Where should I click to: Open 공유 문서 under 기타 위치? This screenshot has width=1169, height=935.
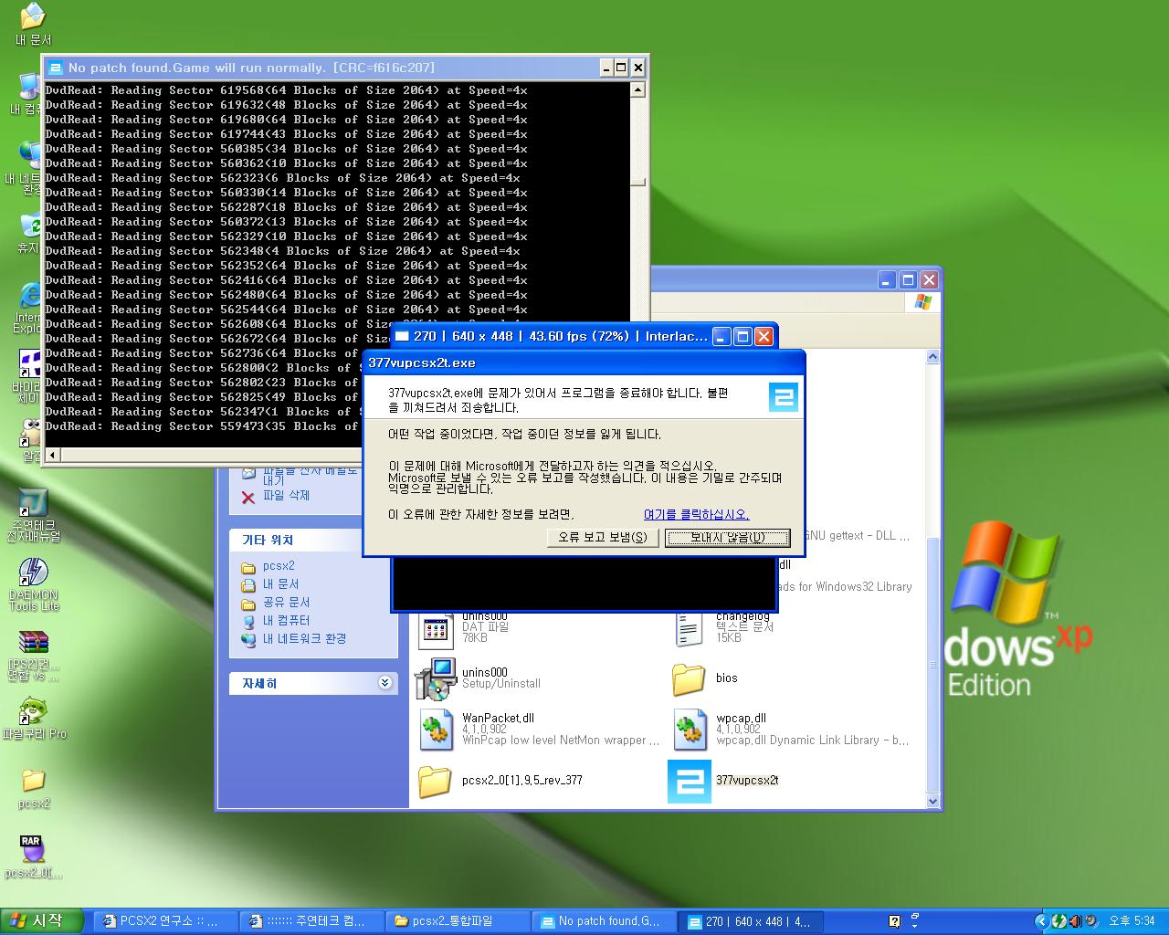[286, 603]
